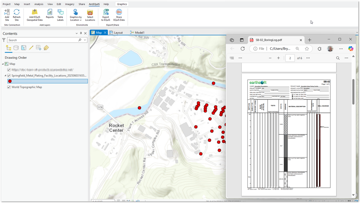
Task: Click the Edge PDF vertical scrollbar thumb
Action: 353,92
